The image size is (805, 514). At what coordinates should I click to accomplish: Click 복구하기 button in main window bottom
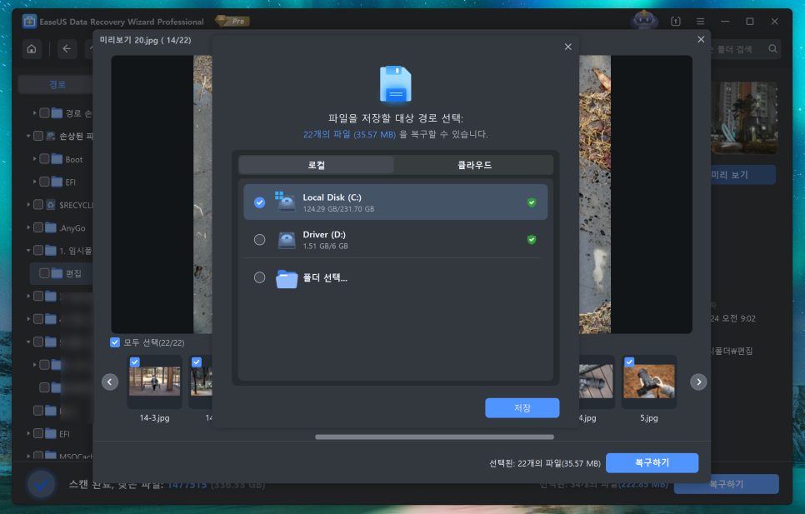[x=726, y=484]
